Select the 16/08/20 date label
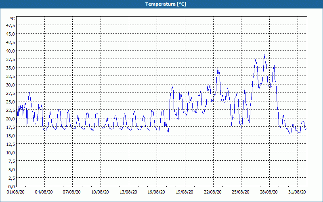 pos(156,192)
